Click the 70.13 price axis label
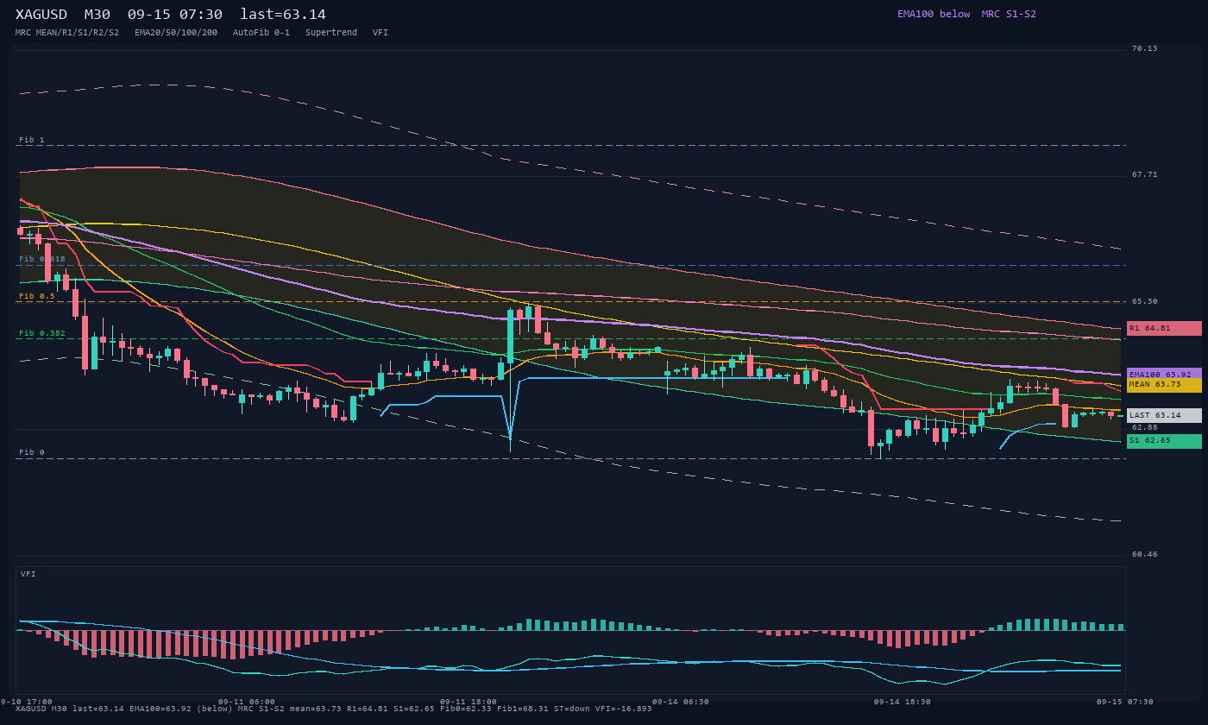 pyautogui.click(x=1145, y=48)
